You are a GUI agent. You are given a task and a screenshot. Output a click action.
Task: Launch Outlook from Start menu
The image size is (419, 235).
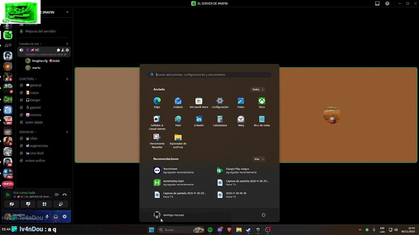[178, 102]
